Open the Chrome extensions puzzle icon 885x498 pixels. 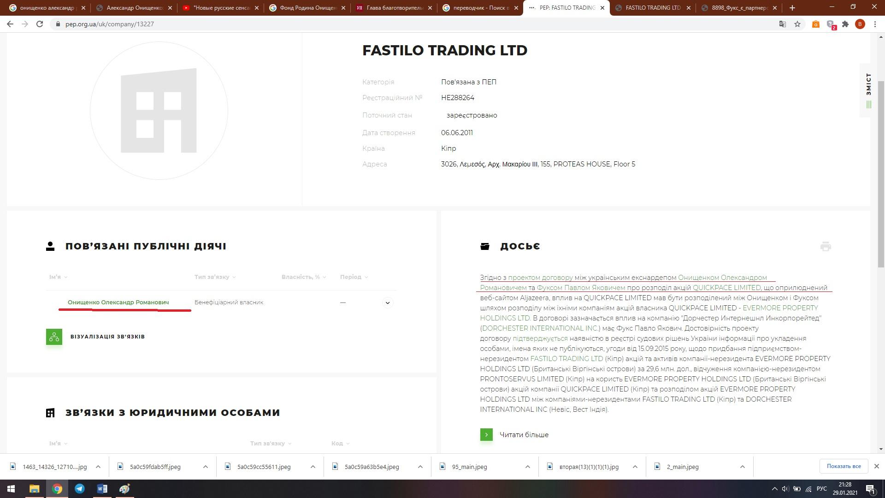(x=845, y=24)
